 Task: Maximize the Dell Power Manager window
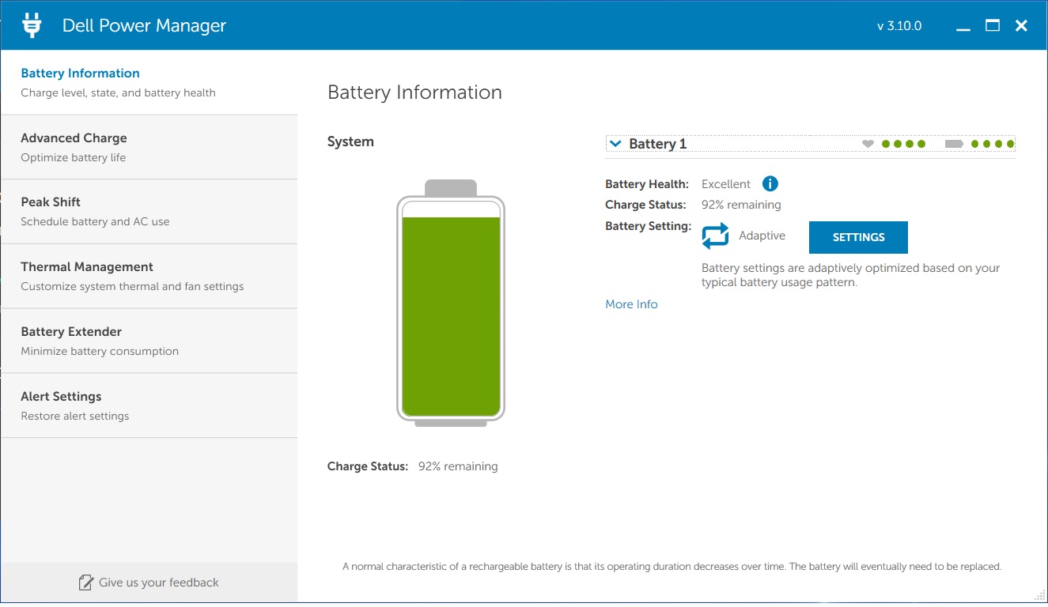993,26
